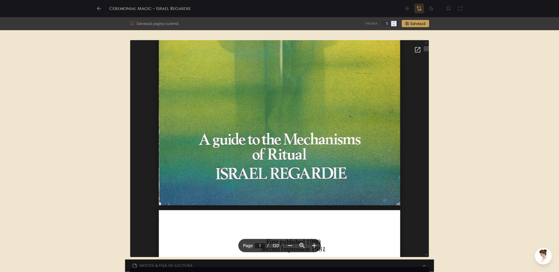
Task: Select the sepia scroll reading theme
Action: tap(419, 8)
